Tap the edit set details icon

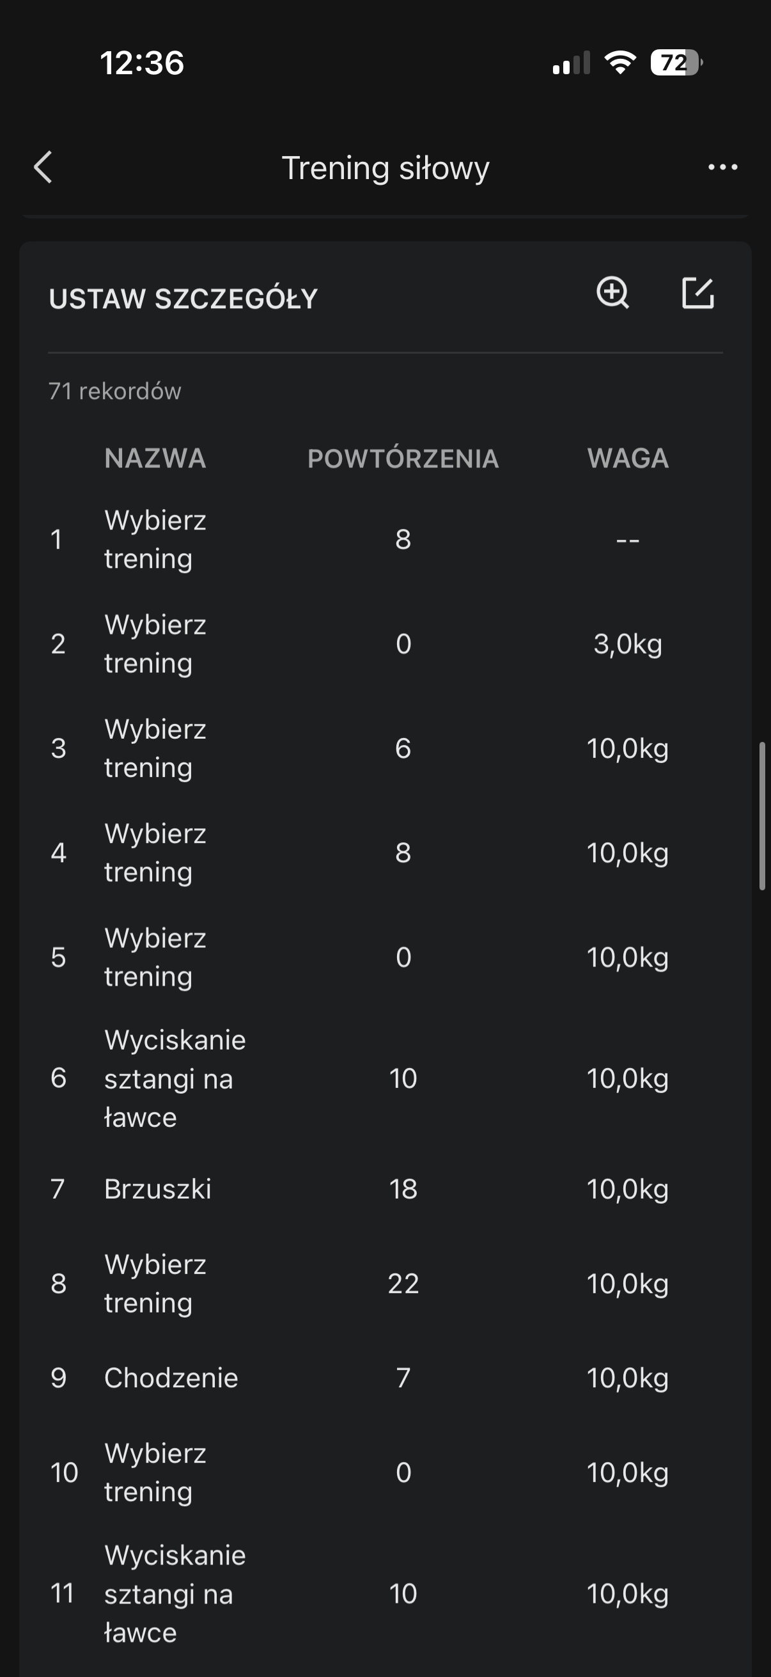(x=697, y=293)
